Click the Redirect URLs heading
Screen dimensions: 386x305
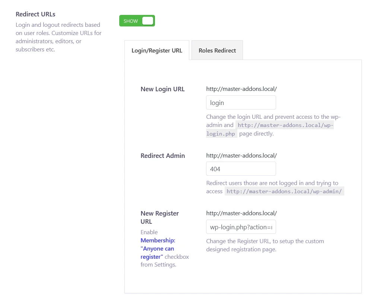tap(35, 14)
